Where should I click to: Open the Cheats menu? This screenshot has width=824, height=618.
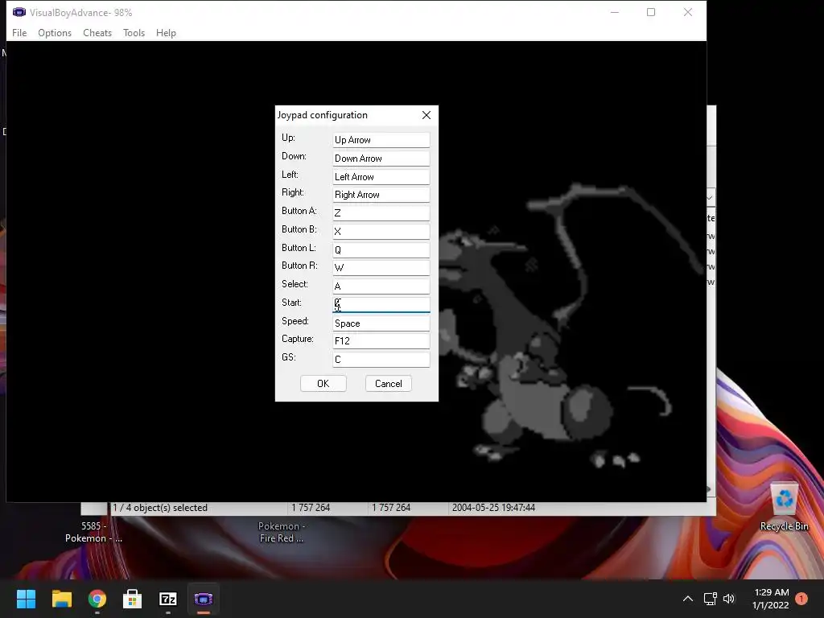(x=97, y=32)
